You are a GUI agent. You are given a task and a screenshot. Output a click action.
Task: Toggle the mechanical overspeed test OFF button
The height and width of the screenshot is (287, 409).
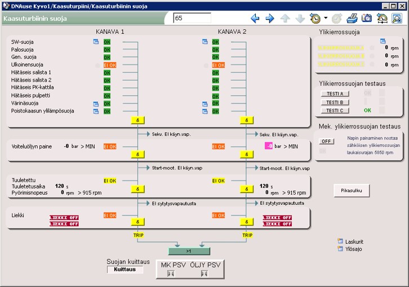click(326, 141)
